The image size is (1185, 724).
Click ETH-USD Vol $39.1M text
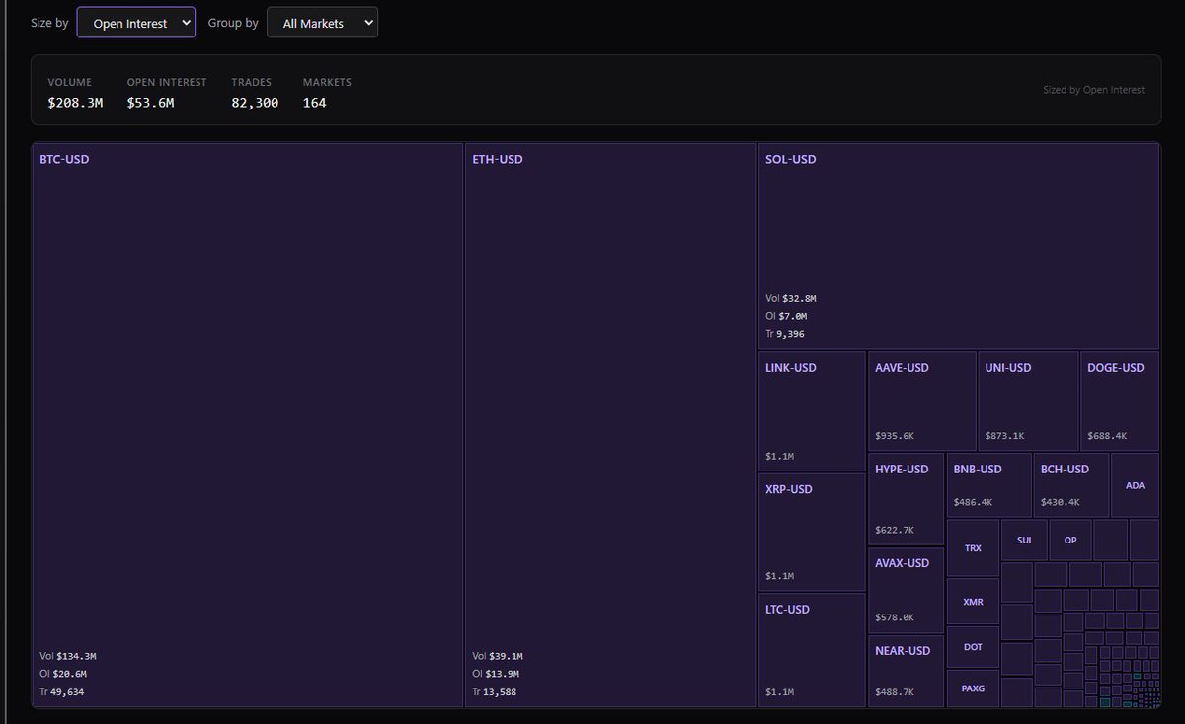pyautogui.click(x=498, y=656)
